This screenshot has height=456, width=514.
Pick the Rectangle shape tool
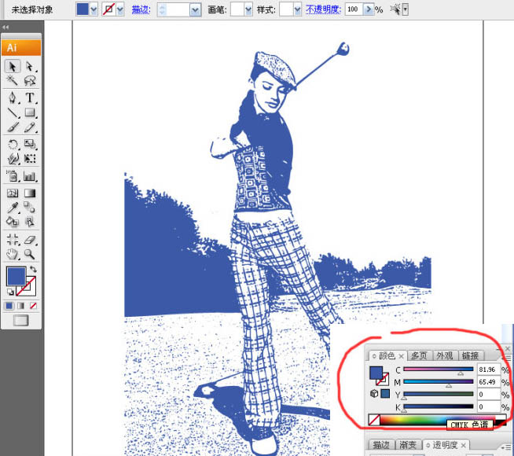30,113
